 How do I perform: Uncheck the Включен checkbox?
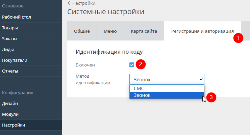132,65
